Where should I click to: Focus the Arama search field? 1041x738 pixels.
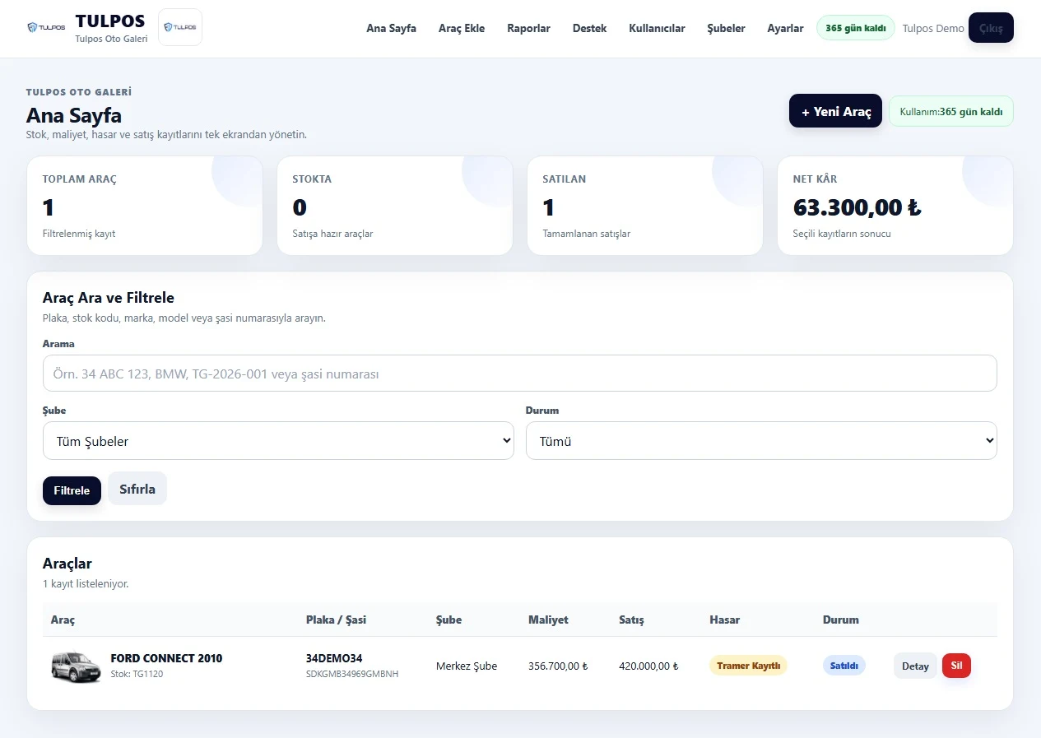click(519, 374)
